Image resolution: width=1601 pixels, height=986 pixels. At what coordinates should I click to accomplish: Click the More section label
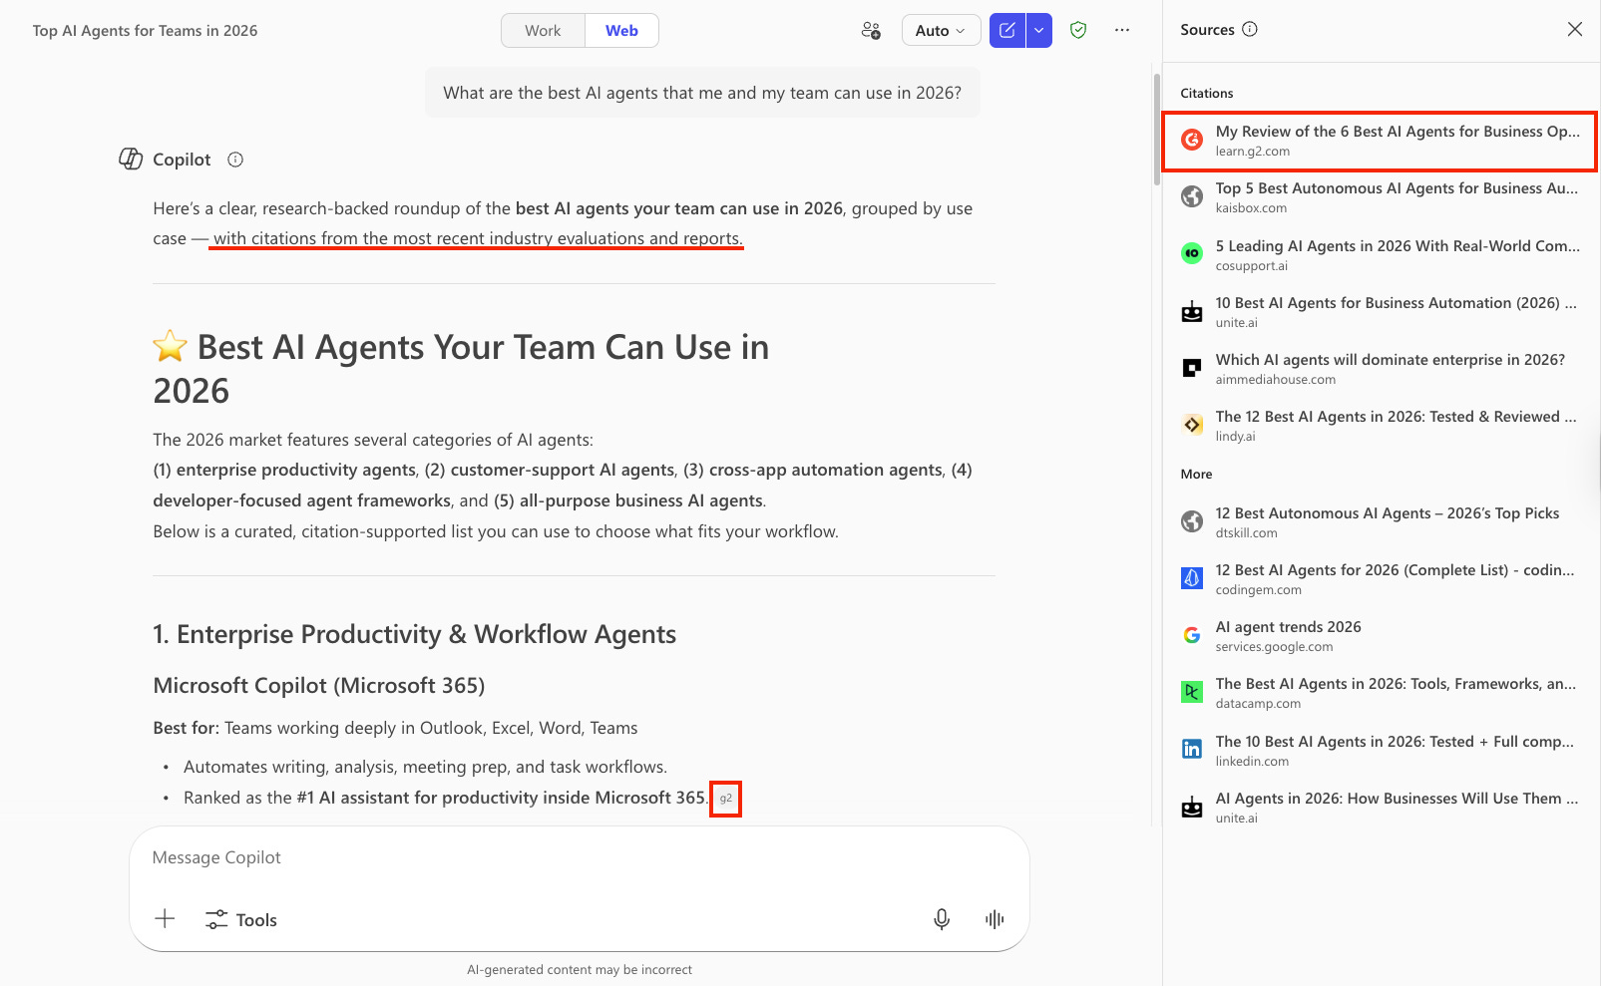1196,474
